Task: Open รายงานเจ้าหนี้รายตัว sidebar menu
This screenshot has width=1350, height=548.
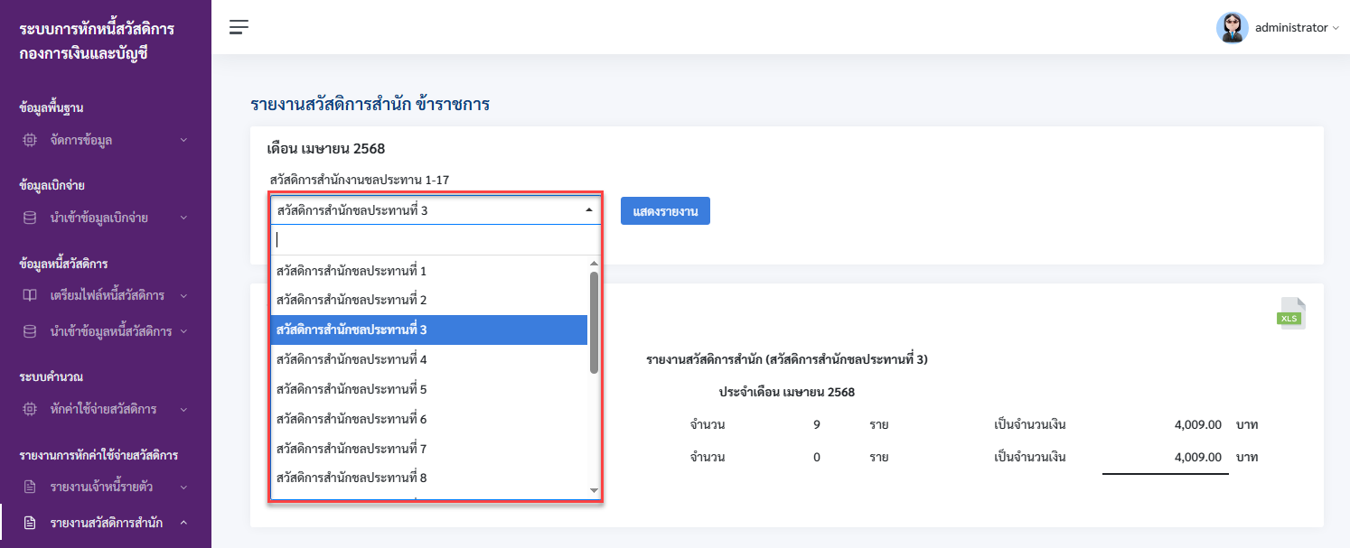Action: point(106,487)
